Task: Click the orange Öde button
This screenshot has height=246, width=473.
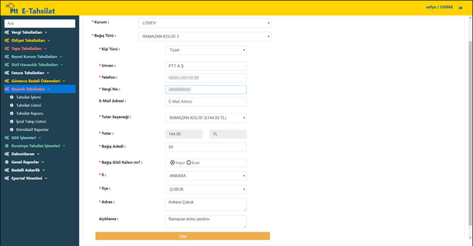Action: pos(183,237)
